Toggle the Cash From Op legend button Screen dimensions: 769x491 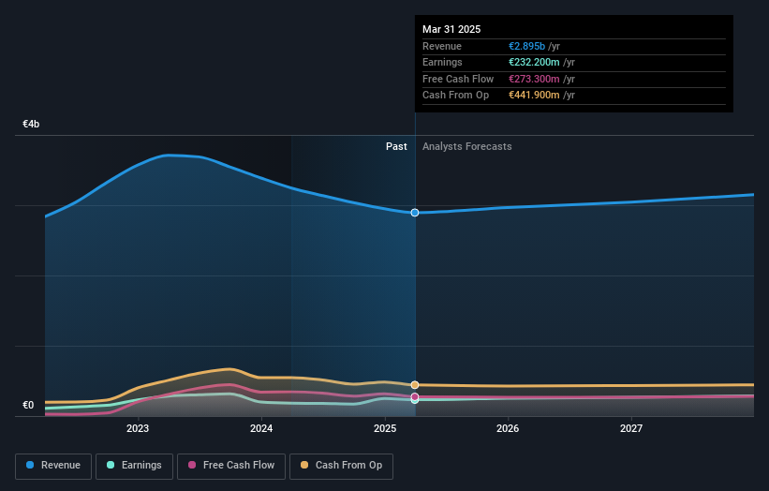click(x=341, y=466)
